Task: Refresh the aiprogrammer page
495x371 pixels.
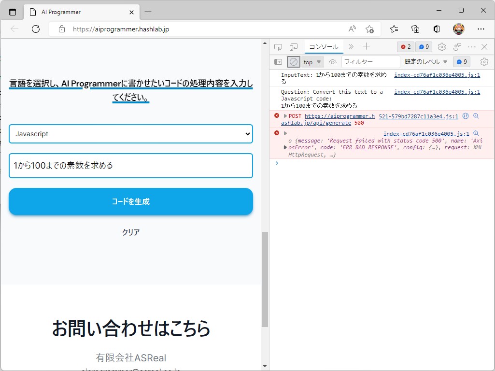Action: pyautogui.click(x=35, y=29)
